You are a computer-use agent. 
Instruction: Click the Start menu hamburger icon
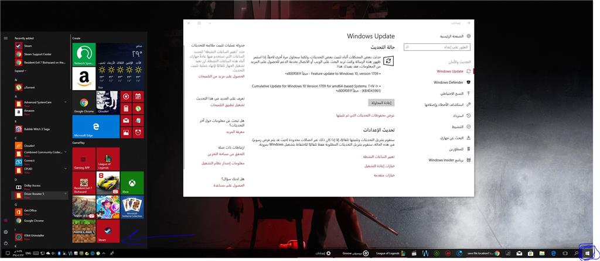(6, 38)
